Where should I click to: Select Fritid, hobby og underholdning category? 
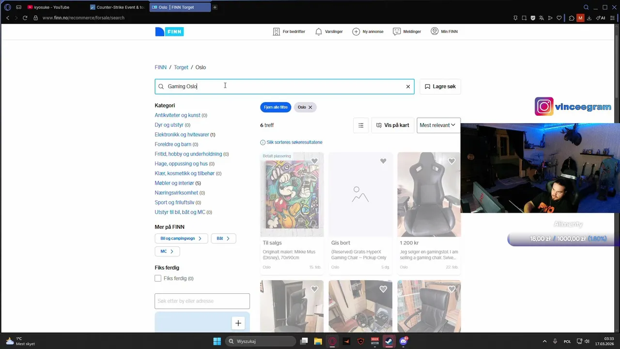coord(188,154)
